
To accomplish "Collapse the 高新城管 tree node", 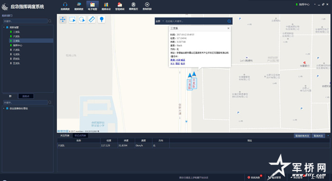I will click(4, 27).
